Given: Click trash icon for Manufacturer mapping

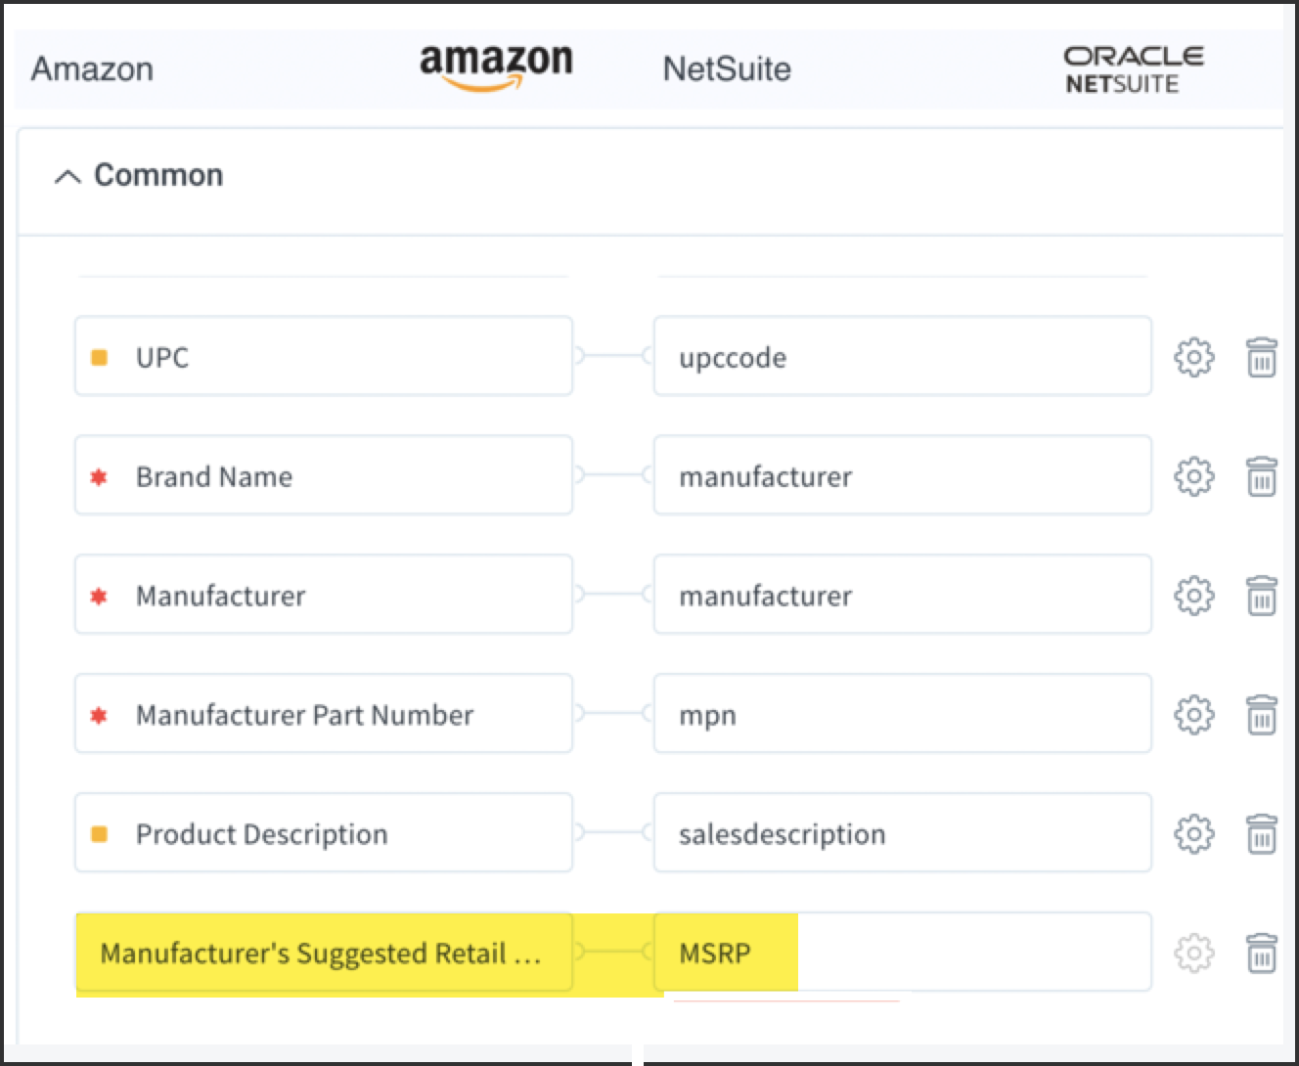Looking at the screenshot, I should [x=1261, y=596].
